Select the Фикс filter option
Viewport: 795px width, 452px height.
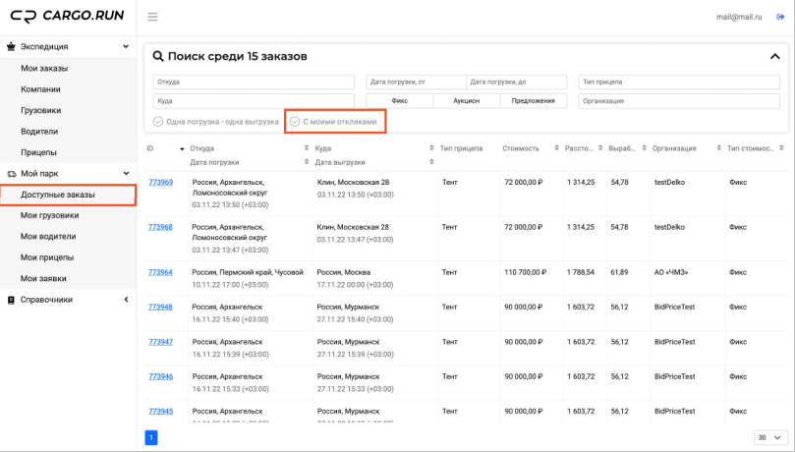click(400, 101)
